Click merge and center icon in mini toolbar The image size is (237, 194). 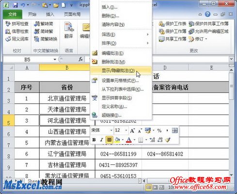point(175,130)
